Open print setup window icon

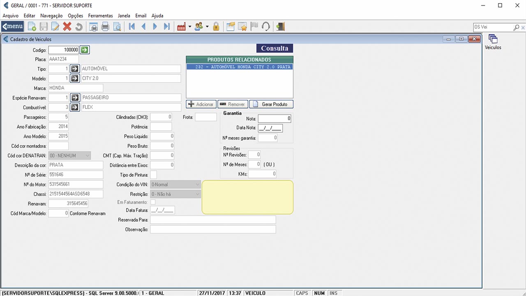[x=94, y=27]
